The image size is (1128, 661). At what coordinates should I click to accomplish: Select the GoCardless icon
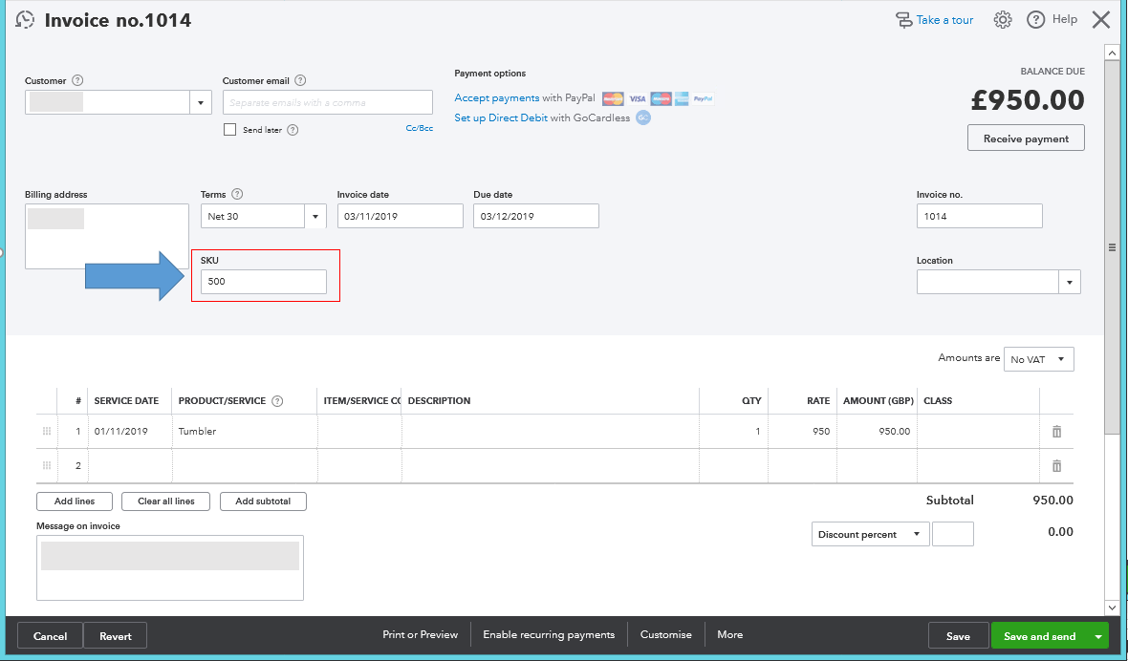tap(643, 117)
